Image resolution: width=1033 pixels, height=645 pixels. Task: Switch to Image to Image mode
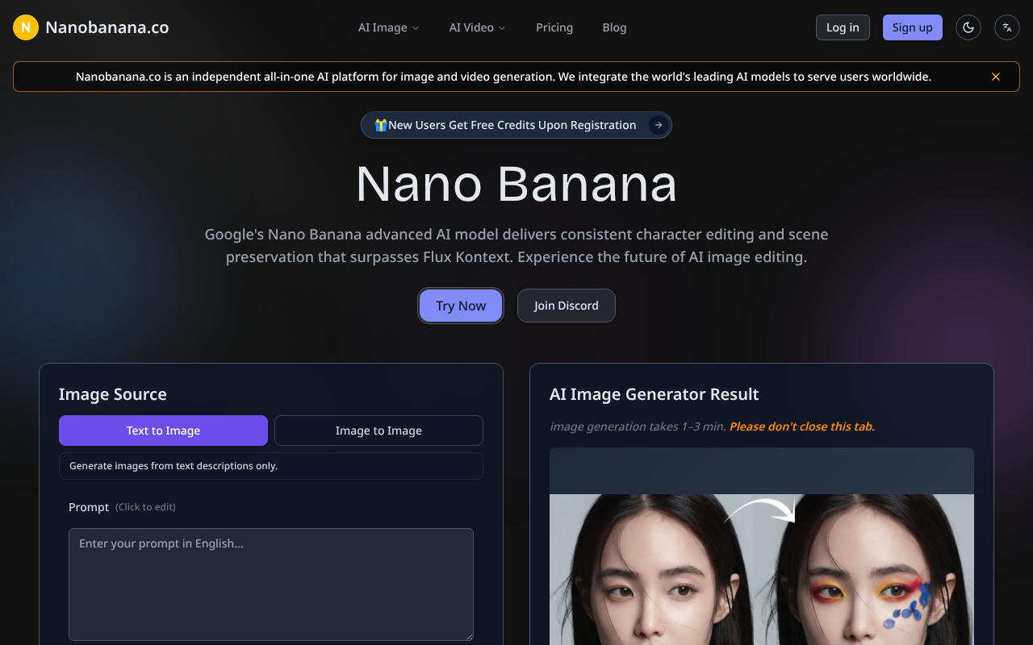[378, 430]
